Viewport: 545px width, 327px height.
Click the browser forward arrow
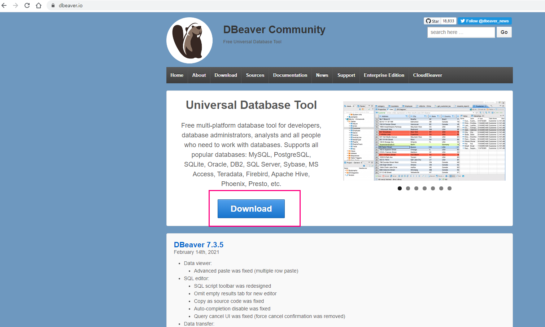(16, 5)
